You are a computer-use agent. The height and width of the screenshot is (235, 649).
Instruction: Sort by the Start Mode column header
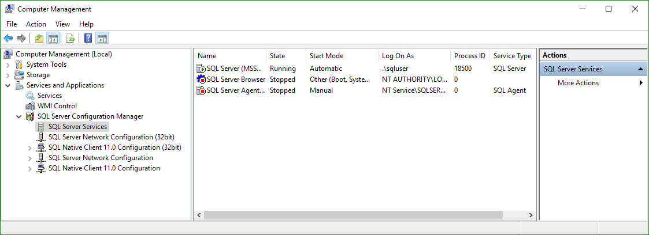click(x=342, y=56)
